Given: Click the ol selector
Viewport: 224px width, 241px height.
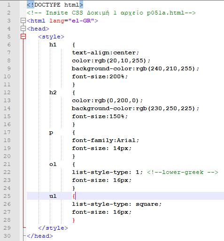Looking at the screenshot, I should pyautogui.click(x=53, y=164).
